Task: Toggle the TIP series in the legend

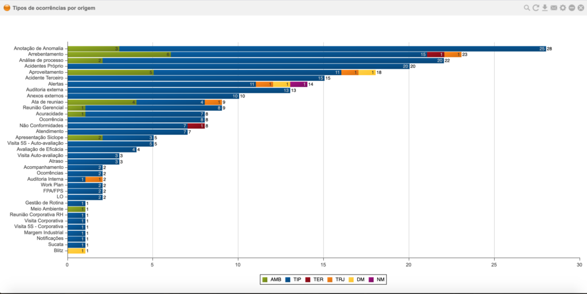Action: 293,280
